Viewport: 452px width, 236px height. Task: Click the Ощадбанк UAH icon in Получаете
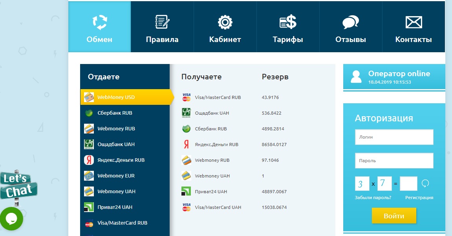(x=186, y=113)
